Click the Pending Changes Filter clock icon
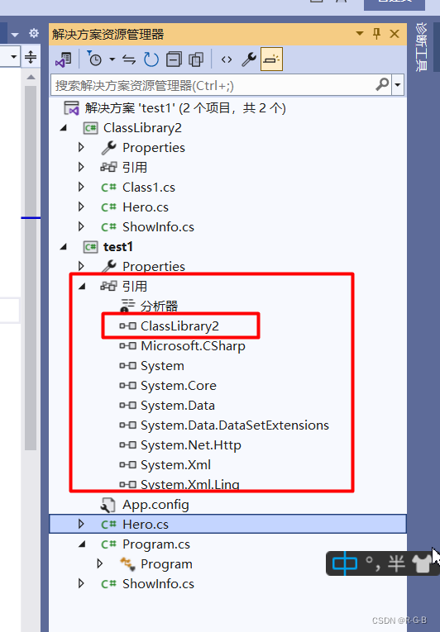 click(95, 59)
